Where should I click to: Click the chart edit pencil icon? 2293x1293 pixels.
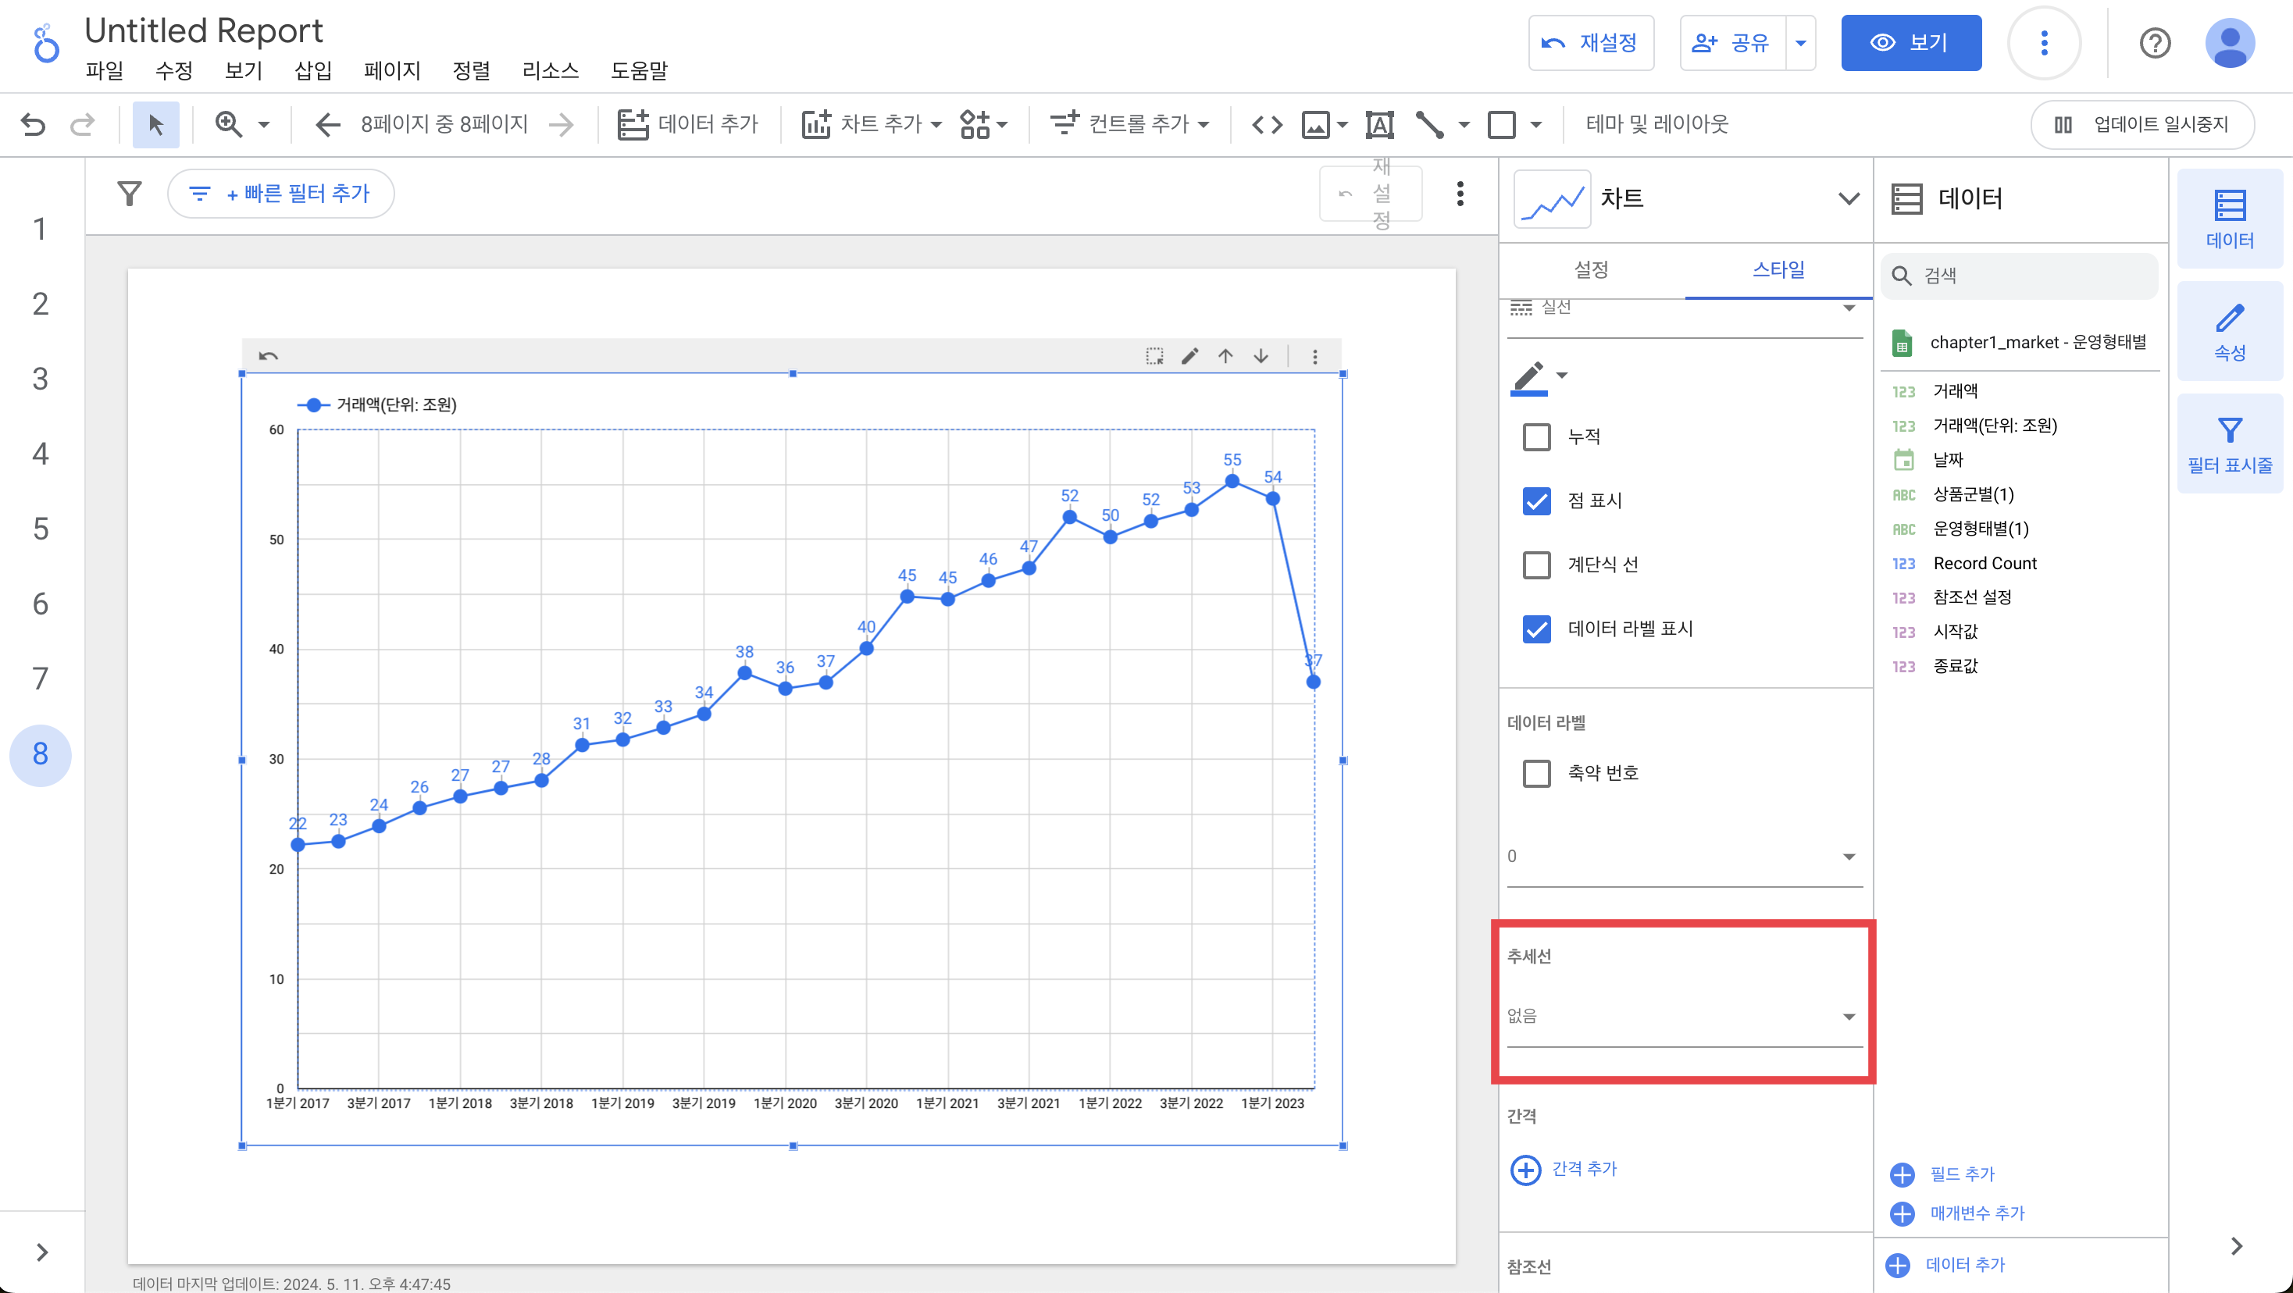[x=1189, y=357]
